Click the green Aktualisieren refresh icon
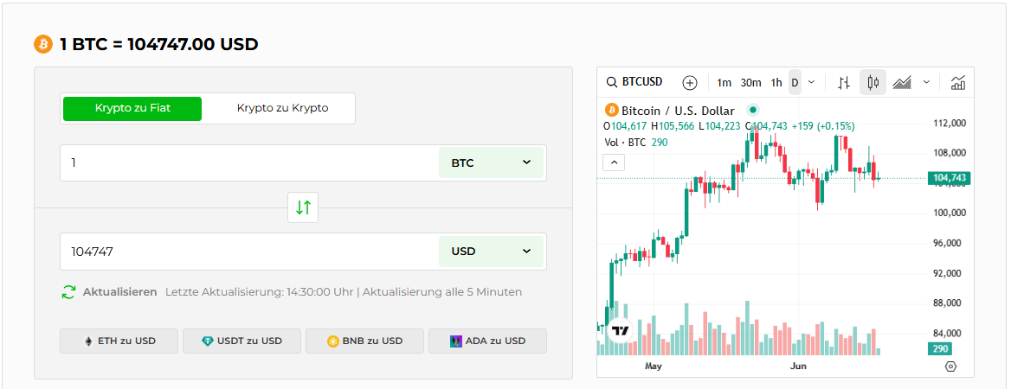Viewport: 1011px width, 389px height. pos(68,292)
